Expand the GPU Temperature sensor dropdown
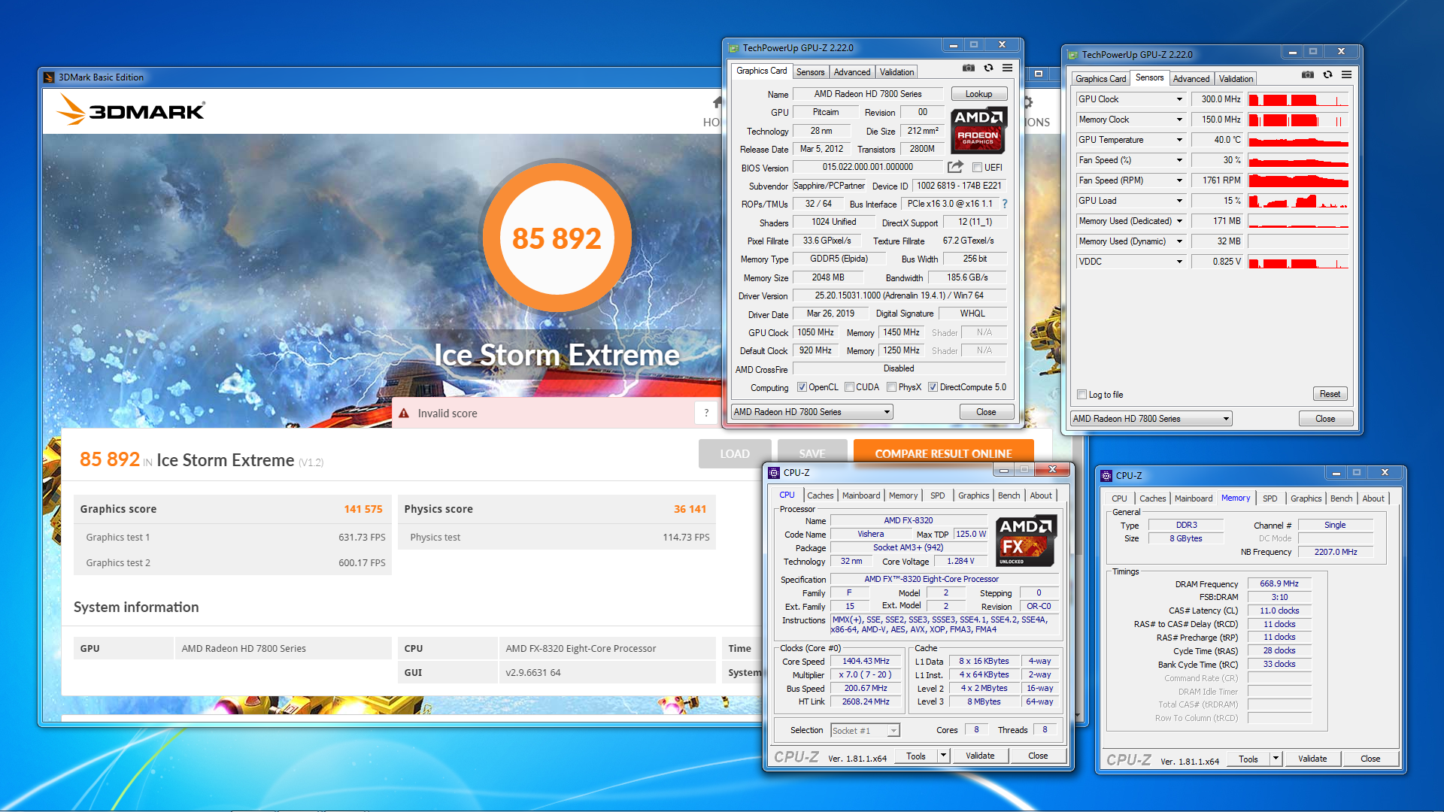 click(x=1179, y=140)
